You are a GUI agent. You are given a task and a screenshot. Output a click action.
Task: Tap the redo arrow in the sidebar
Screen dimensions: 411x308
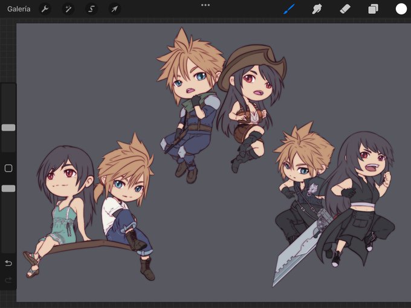(8, 280)
